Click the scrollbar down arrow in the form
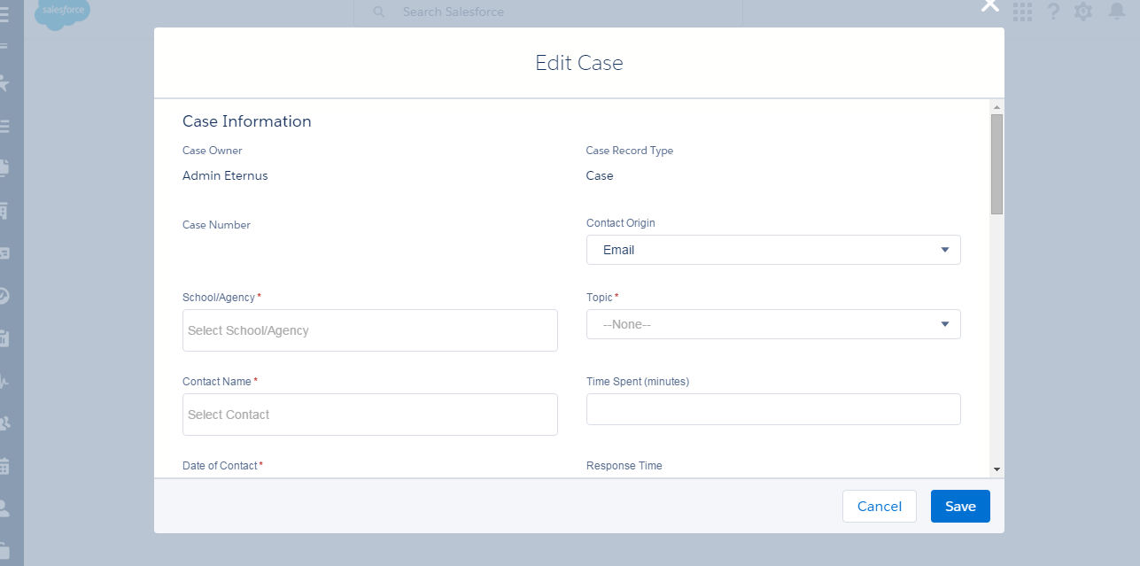 pos(997,469)
